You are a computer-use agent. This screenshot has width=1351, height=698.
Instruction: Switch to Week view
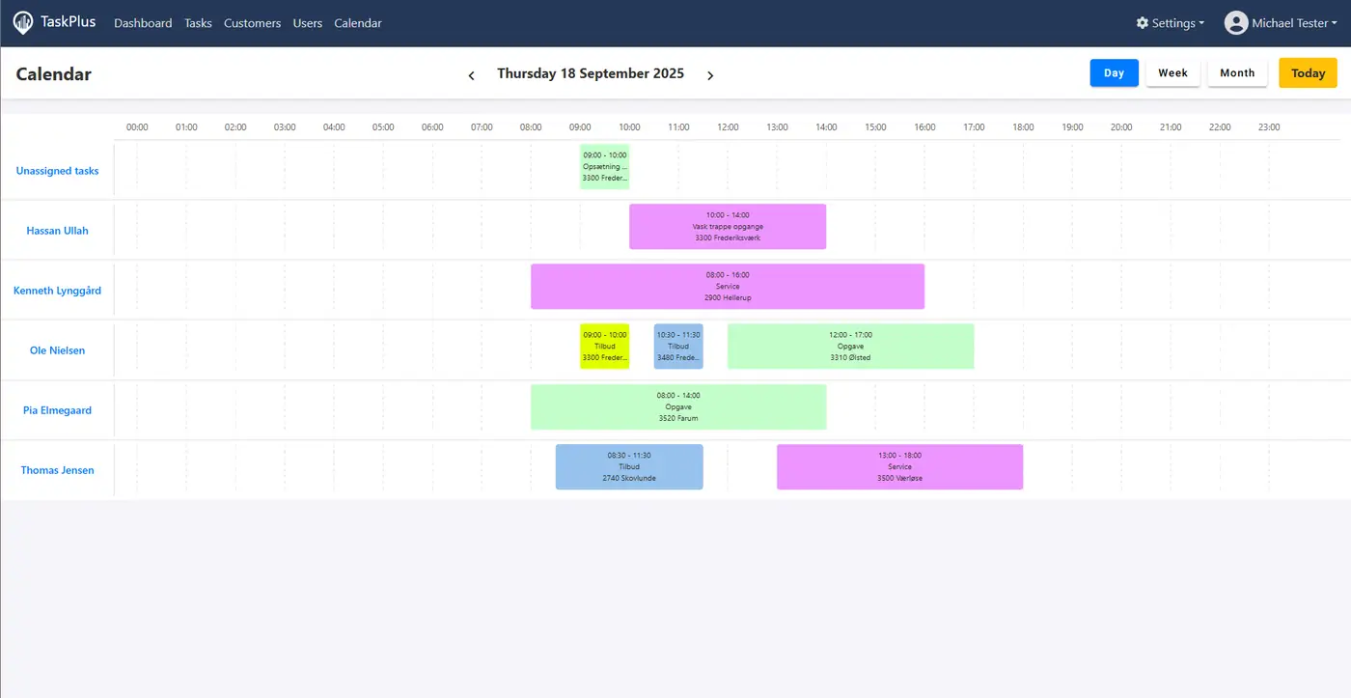1172,73
